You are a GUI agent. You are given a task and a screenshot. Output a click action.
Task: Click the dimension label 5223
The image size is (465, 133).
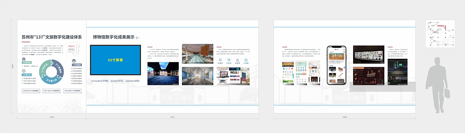coord(172,117)
